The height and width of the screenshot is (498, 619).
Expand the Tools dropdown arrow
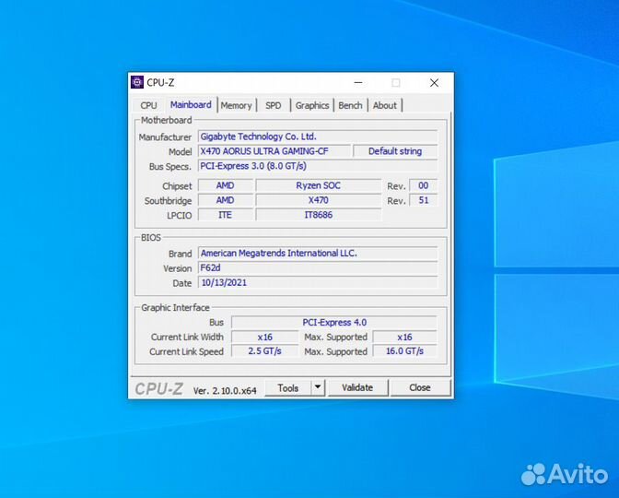pos(318,388)
